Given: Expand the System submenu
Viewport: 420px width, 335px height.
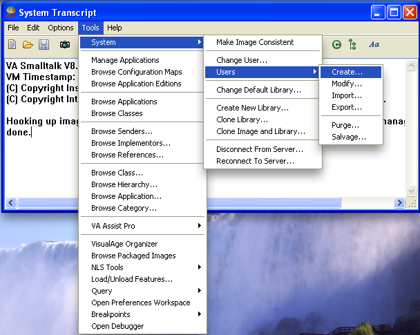Looking at the screenshot, I should [142, 42].
